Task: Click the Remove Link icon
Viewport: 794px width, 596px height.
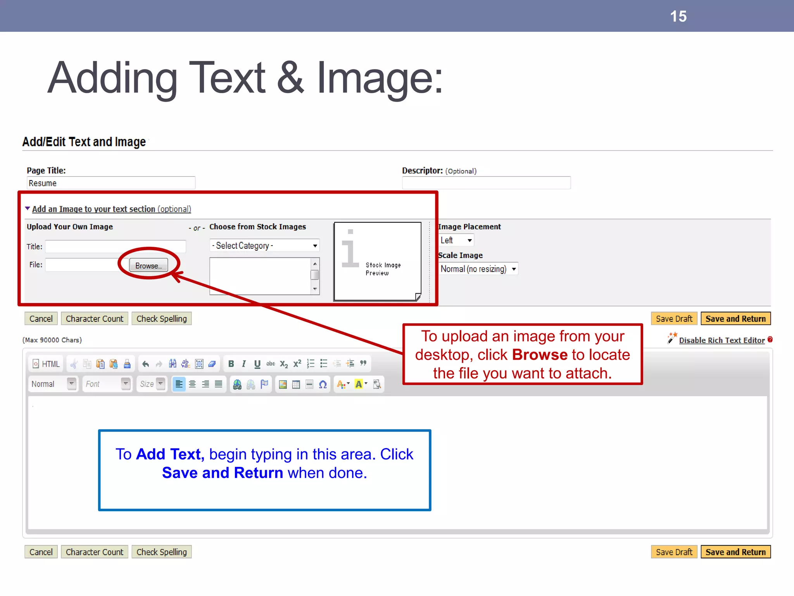Action: (251, 384)
